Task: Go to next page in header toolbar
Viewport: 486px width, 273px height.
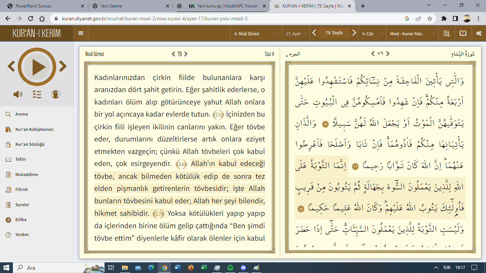Action: point(354,33)
